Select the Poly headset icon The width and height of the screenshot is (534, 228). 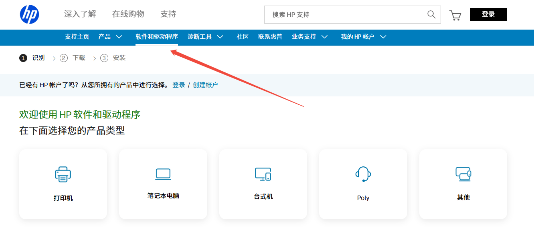click(363, 174)
